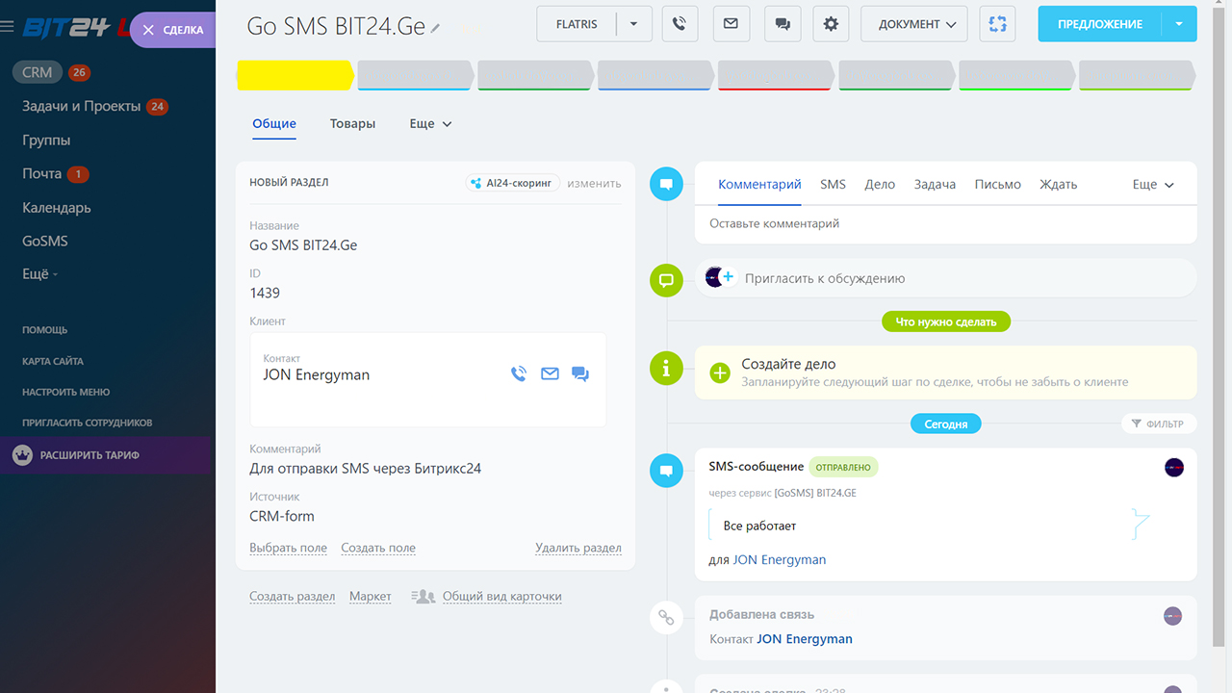This screenshot has width=1232, height=693.
Task: Expand the FLATRIS dropdown arrow
Action: (x=633, y=24)
